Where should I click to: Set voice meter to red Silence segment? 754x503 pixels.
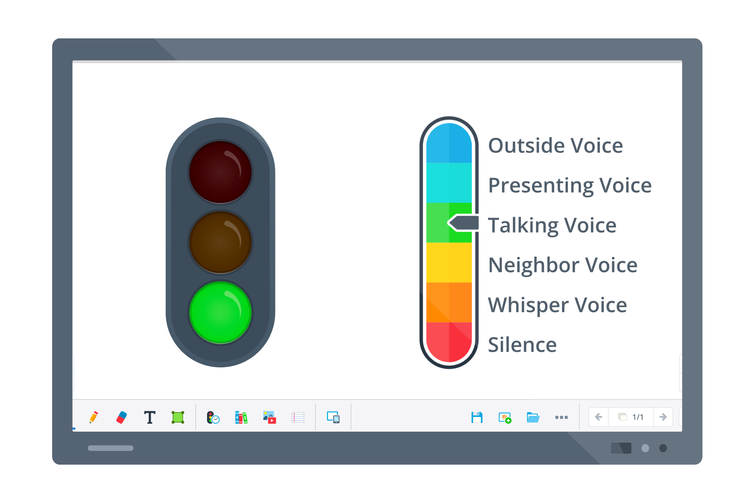pyautogui.click(x=449, y=342)
